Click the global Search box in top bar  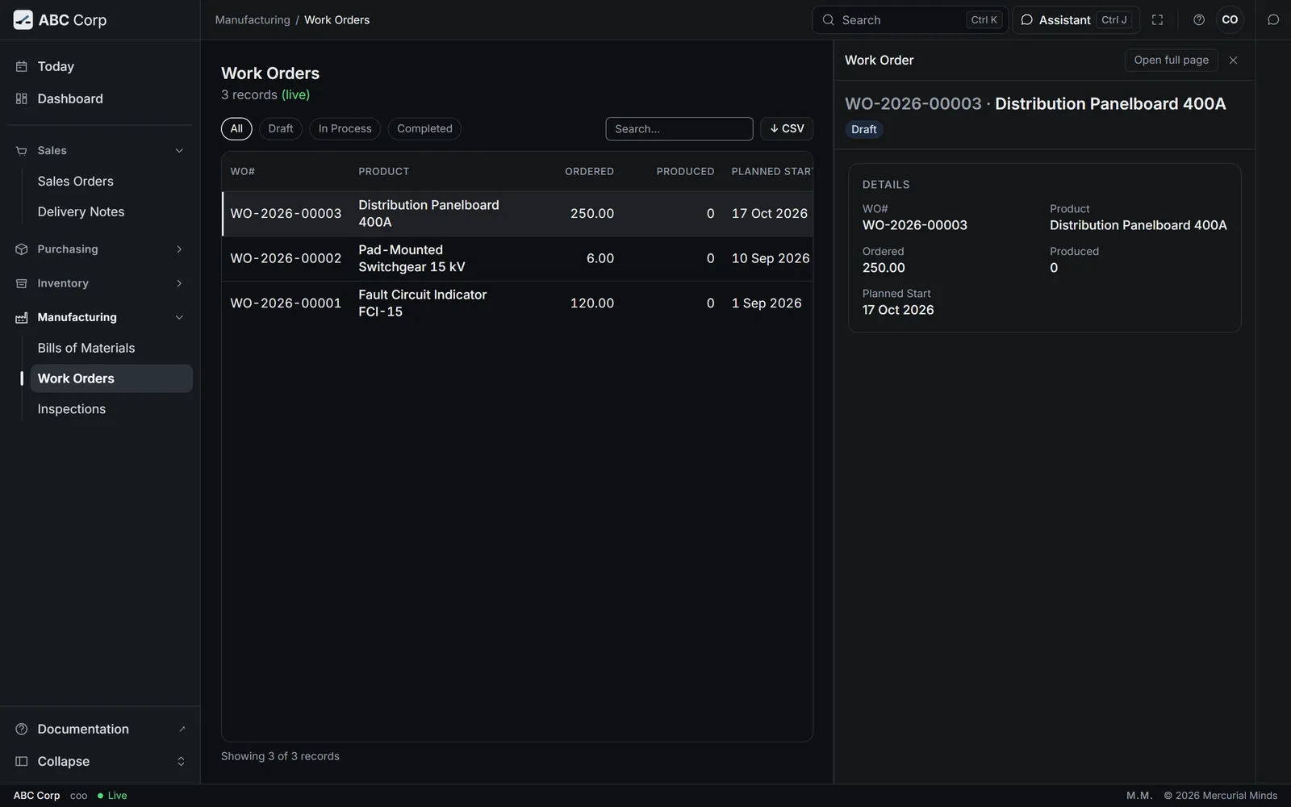pos(910,20)
